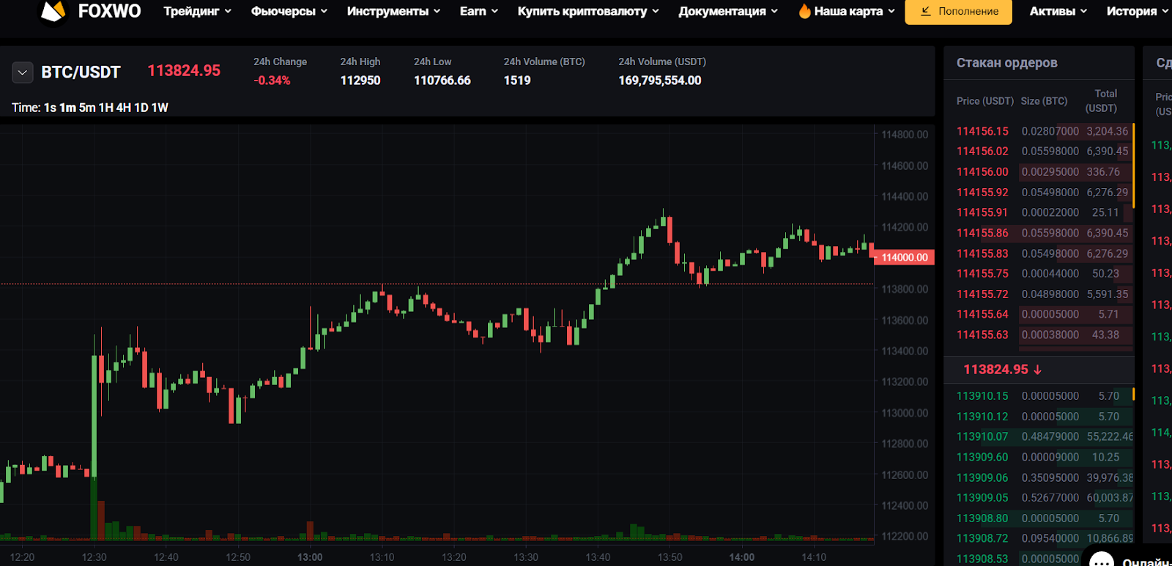This screenshot has width=1172, height=566.
Task: Expand the BTC/USDT pair selector chevron
Action: pos(22,72)
